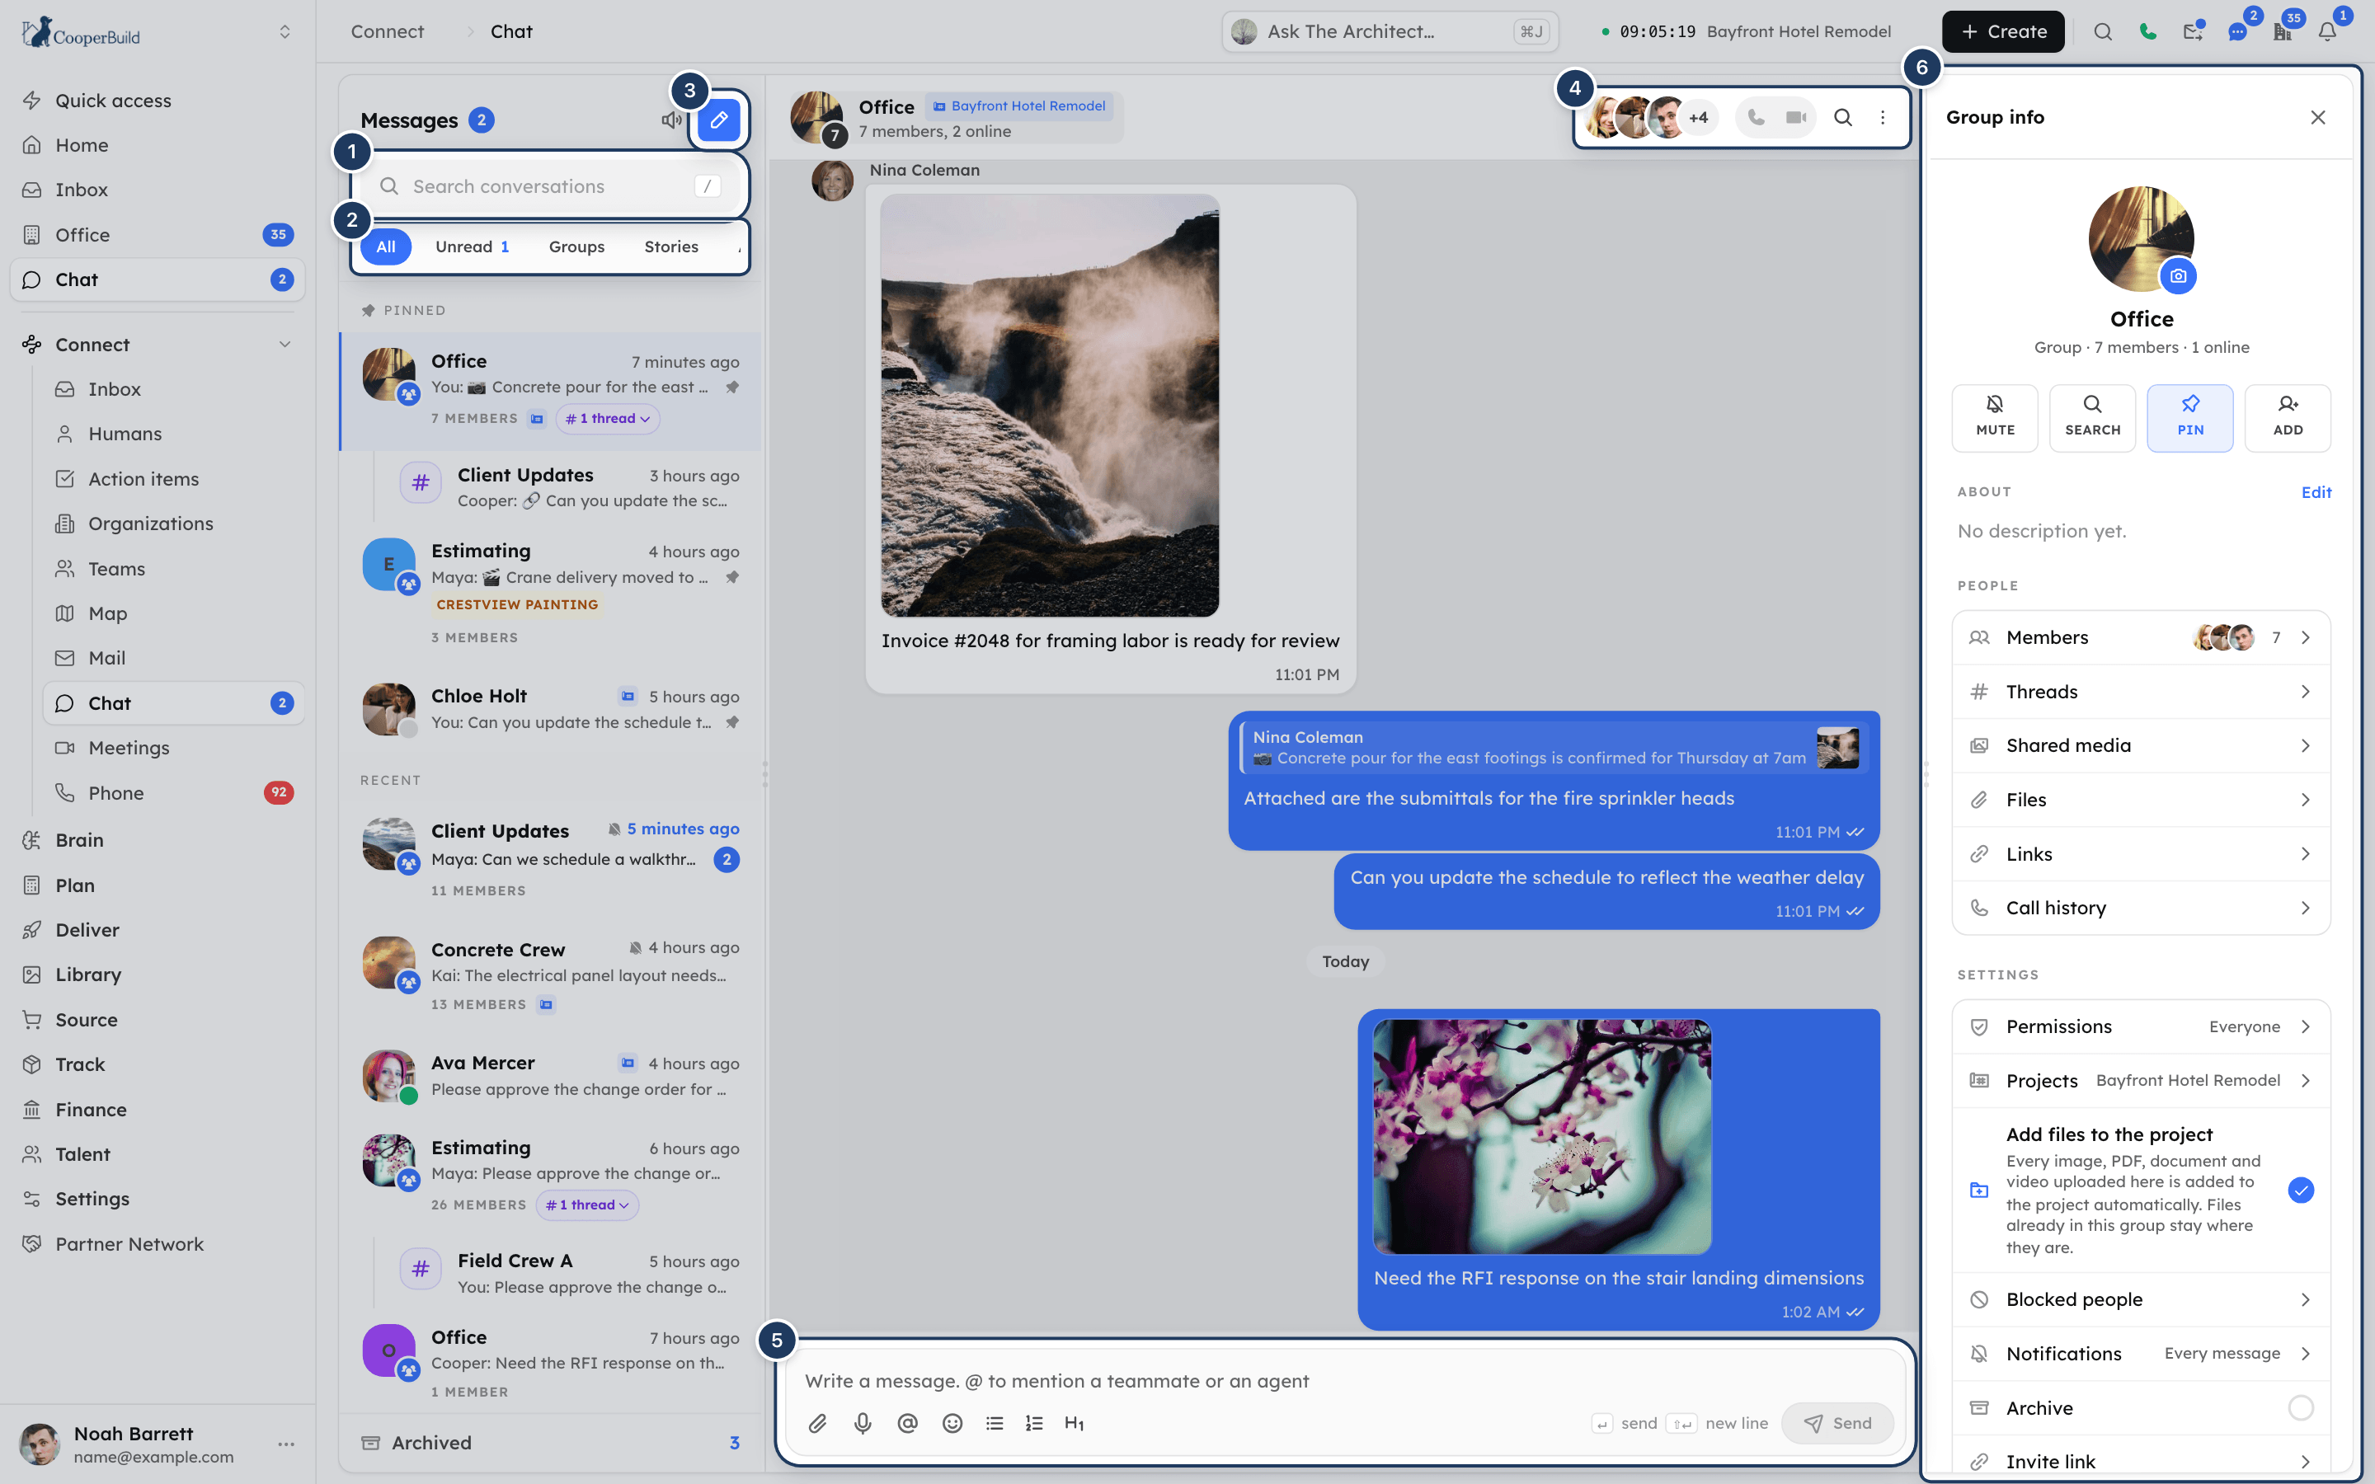
Task: Insert a bulleted list in composer
Action: tap(995, 1423)
